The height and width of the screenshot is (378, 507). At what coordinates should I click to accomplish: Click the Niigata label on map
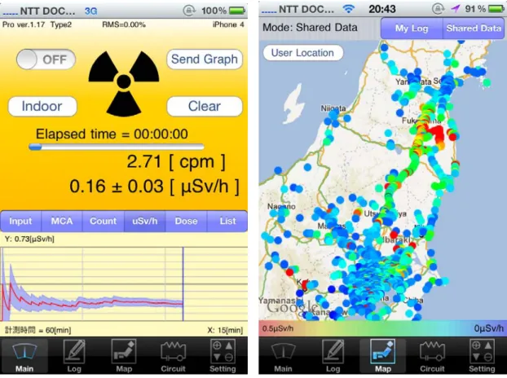tap(333, 108)
